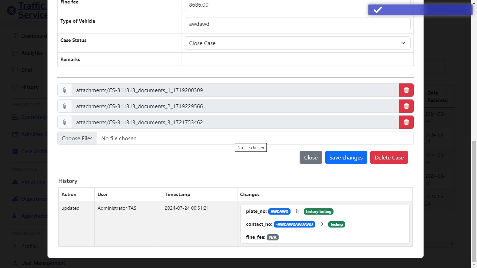This screenshot has height=268, width=477.
Task: Click trash icon for documents_2_1719229566 attachment
Action: (406, 106)
